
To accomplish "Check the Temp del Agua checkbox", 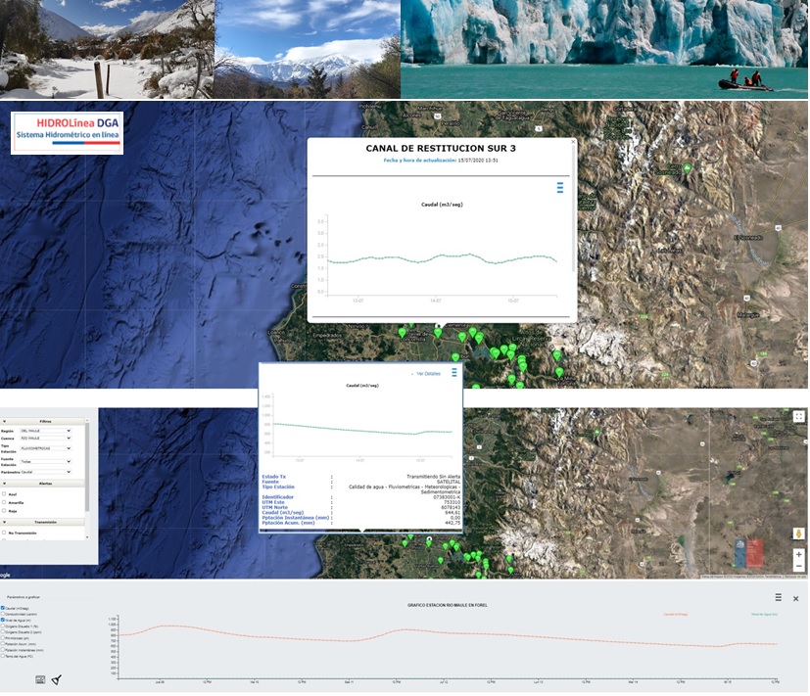I will 3,656.
